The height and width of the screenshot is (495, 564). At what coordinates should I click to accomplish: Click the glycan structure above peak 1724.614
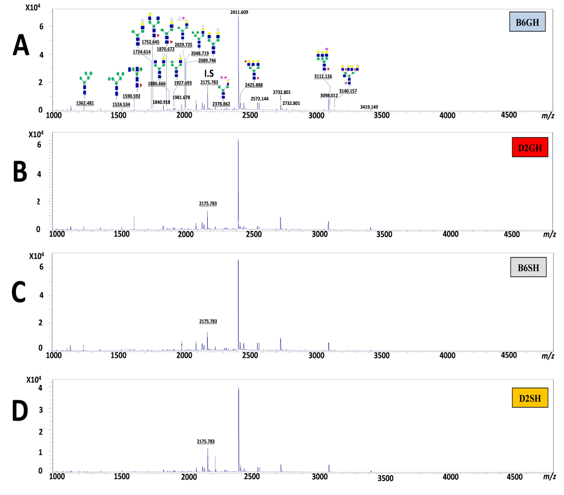click(139, 41)
